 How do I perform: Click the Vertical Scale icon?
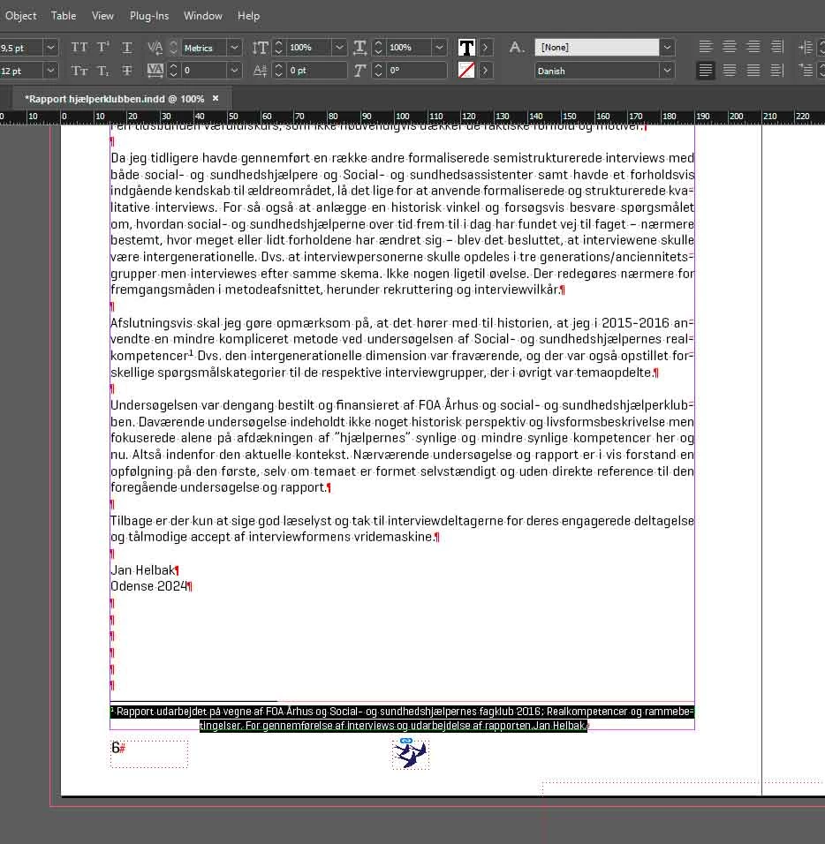click(260, 48)
